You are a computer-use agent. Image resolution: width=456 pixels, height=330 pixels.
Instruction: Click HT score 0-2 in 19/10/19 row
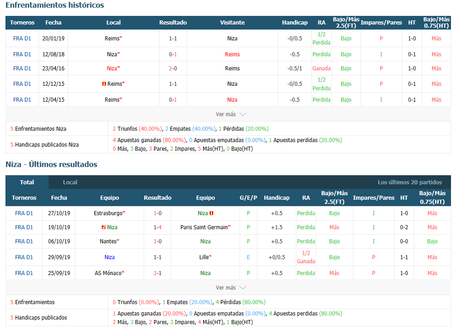coord(404,227)
